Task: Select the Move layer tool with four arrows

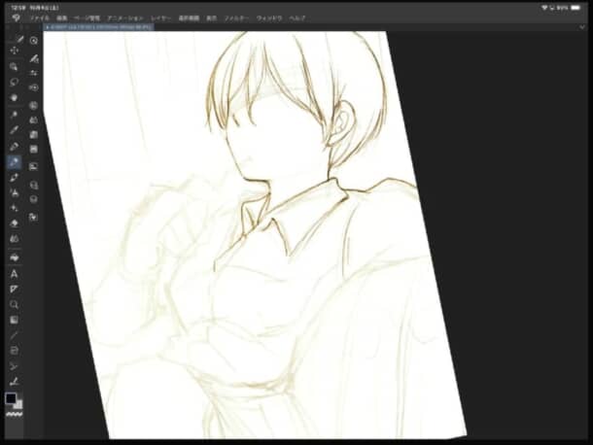Action: coord(15,51)
